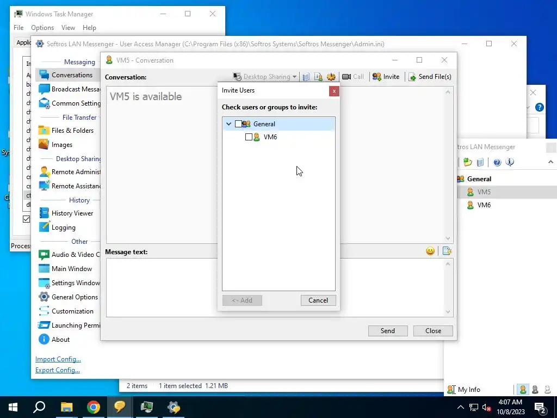Select Broadcast Messages in sidebar

point(70,89)
